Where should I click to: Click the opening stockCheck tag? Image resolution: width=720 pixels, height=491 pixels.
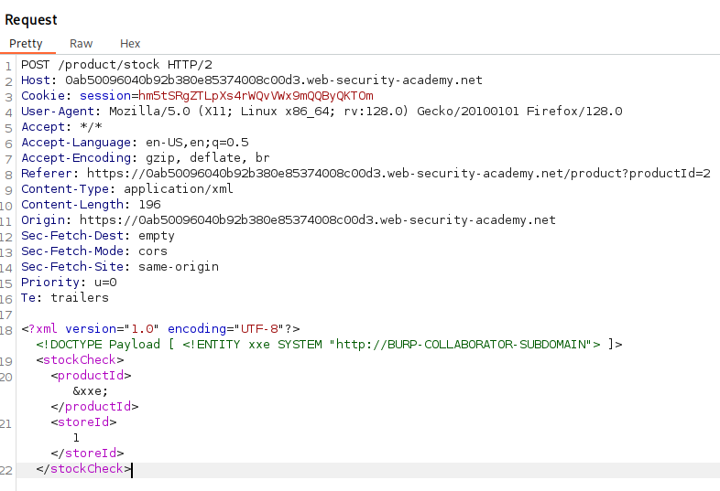click(80, 360)
